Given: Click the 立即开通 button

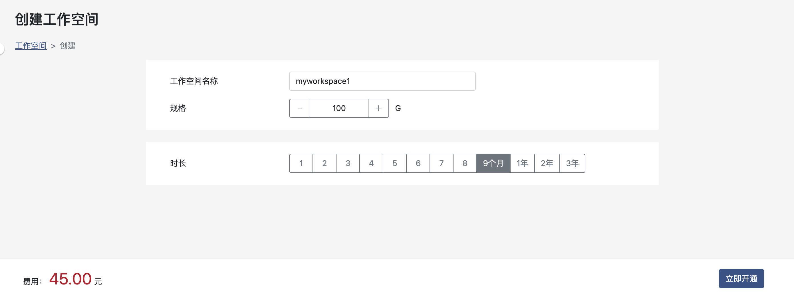Looking at the screenshot, I should 741,278.
